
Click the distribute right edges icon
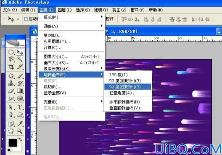(207, 19)
